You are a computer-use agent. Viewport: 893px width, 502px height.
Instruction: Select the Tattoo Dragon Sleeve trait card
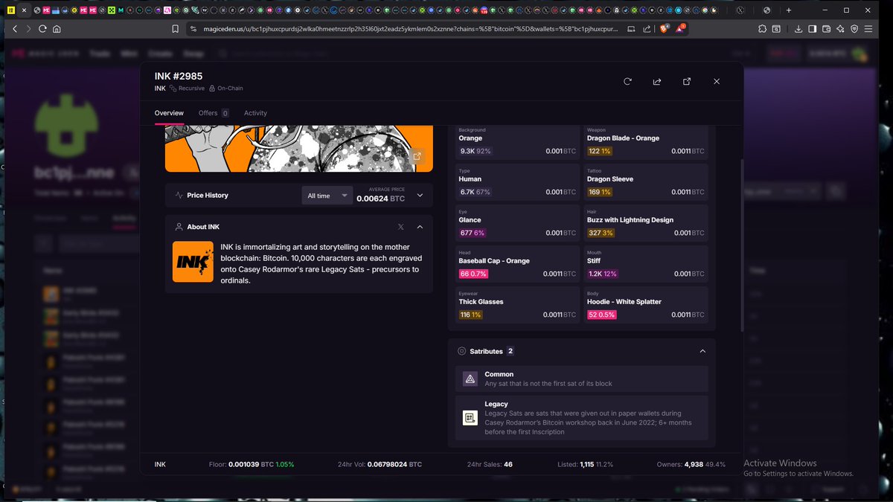pyautogui.click(x=645, y=182)
